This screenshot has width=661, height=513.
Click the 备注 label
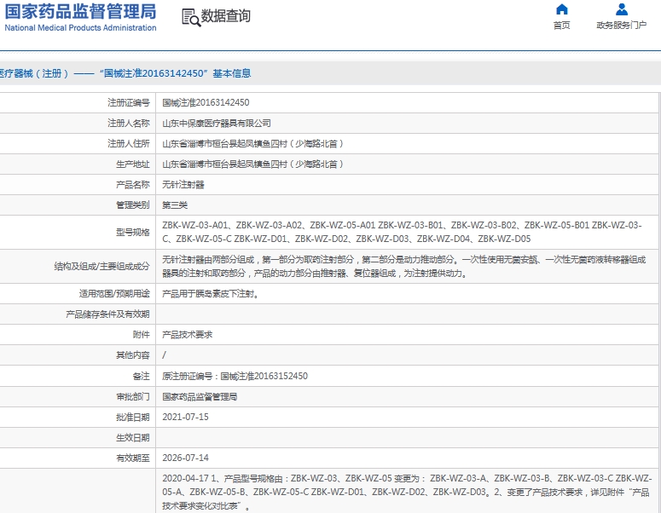(x=142, y=377)
